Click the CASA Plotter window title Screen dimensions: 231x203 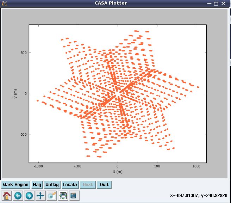pos(111,3)
